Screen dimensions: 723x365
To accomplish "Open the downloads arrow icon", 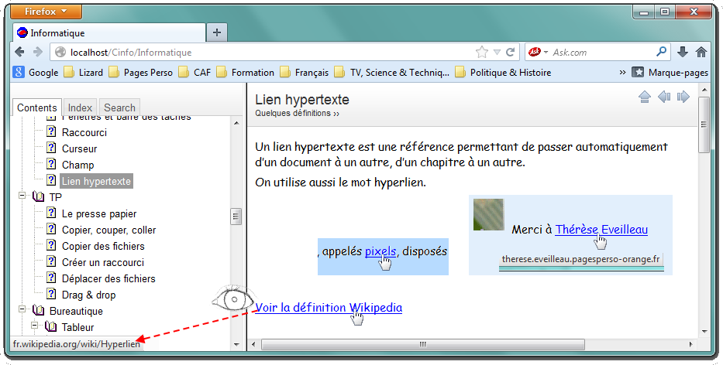I will pos(683,53).
